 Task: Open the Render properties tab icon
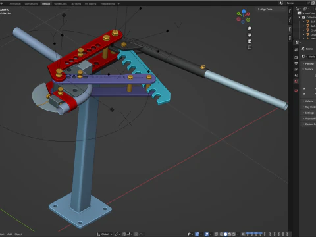296,57
